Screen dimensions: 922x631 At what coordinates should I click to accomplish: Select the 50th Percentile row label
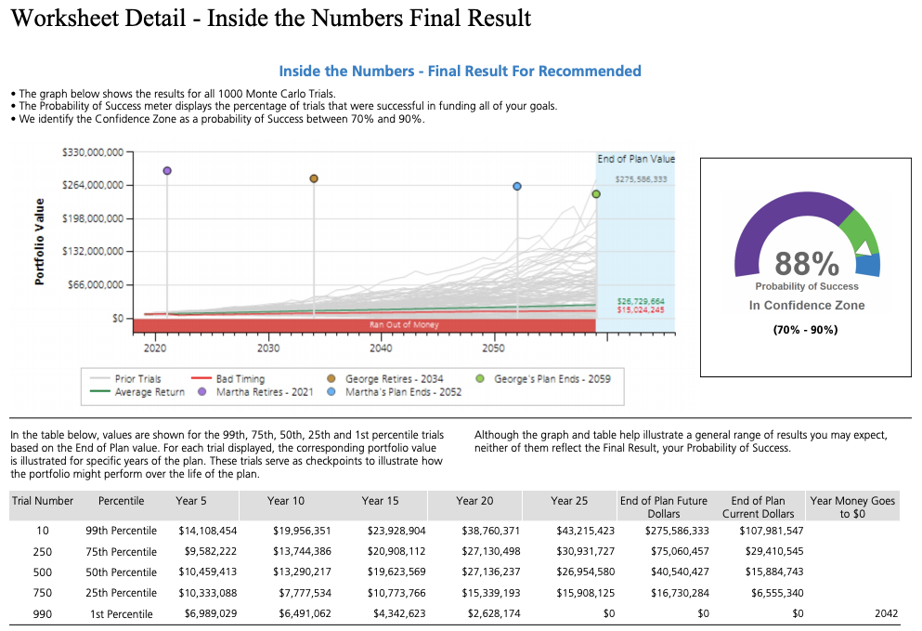click(x=123, y=572)
